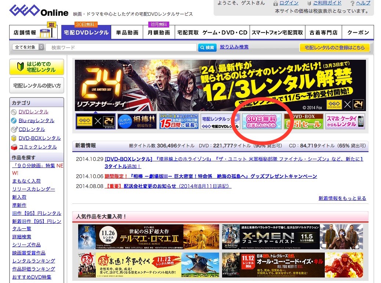Click the guide icon beside ご利用ガイド
This screenshot has width=381, height=283.
(x=309, y=3)
